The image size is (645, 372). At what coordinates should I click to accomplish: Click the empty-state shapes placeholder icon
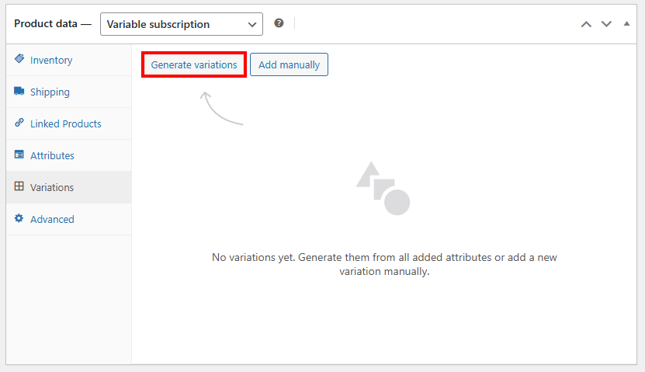point(383,188)
